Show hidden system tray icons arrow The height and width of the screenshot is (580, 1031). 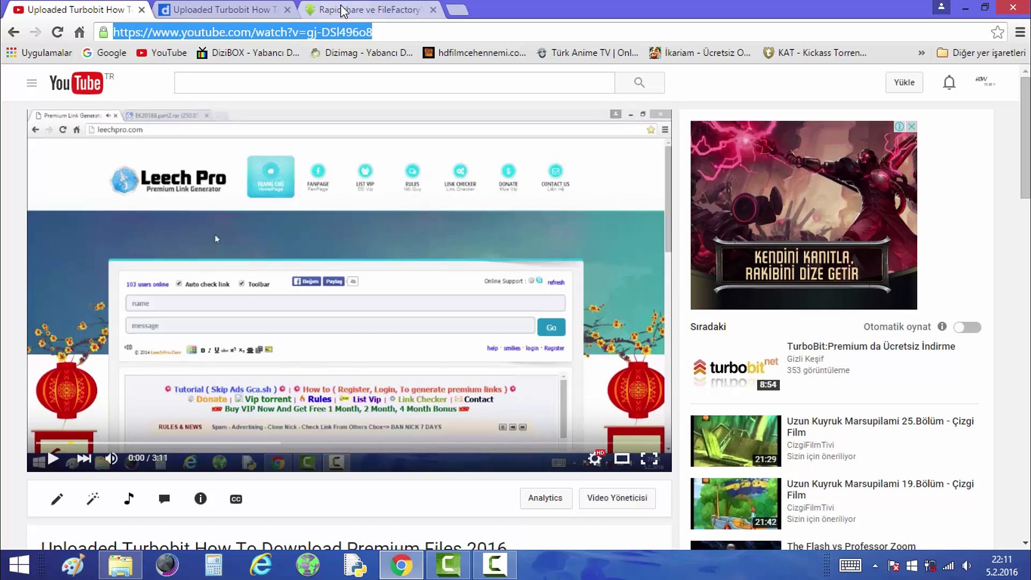pyautogui.click(x=875, y=565)
